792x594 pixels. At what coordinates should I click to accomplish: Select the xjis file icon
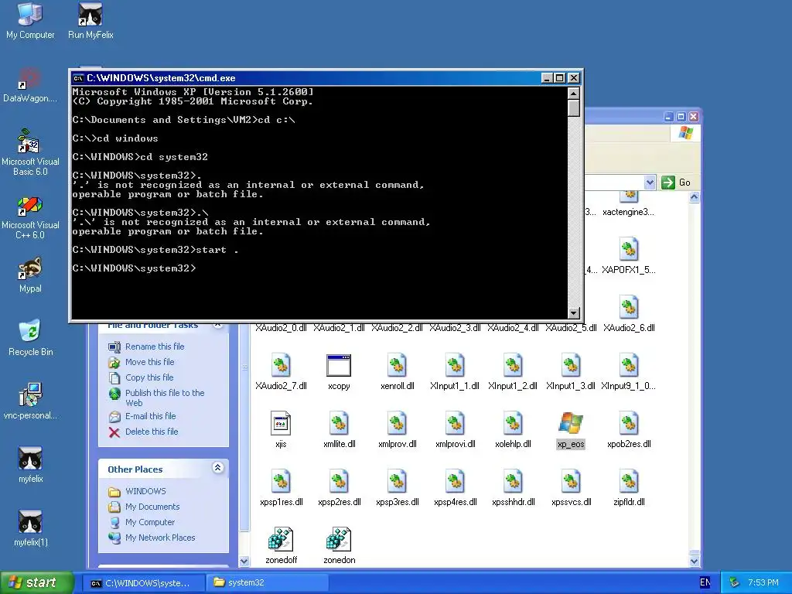tap(281, 430)
